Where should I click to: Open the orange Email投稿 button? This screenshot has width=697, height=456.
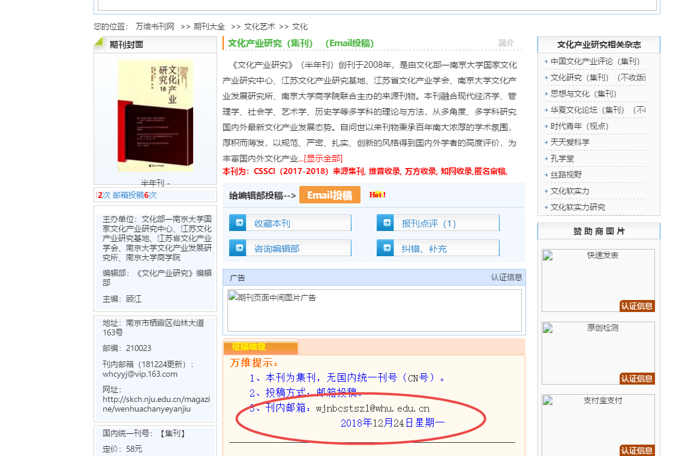coord(330,194)
